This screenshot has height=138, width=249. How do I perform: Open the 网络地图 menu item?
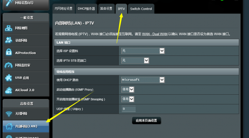tap(26, 28)
